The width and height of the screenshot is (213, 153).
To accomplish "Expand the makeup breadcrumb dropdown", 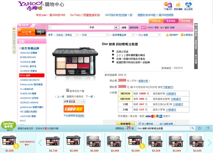I will point(108,35).
